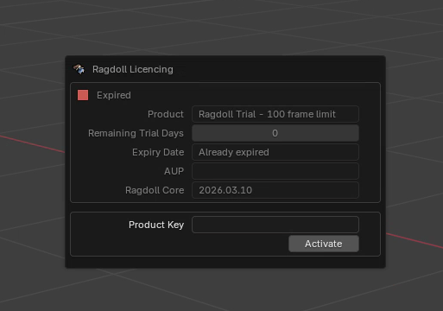Screen dimensions: 443x311
Task: Click the Ragdoll Licencing title text
Action: coord(133,69)
